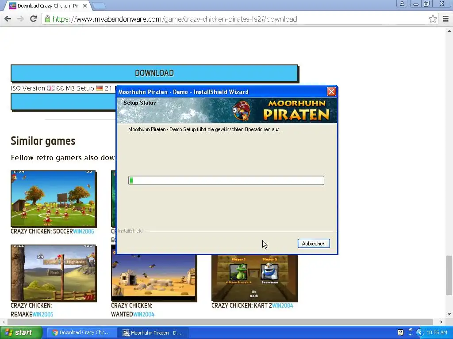
Task: Click the blue DOWNLOAD button
Action: pos(154,73)
